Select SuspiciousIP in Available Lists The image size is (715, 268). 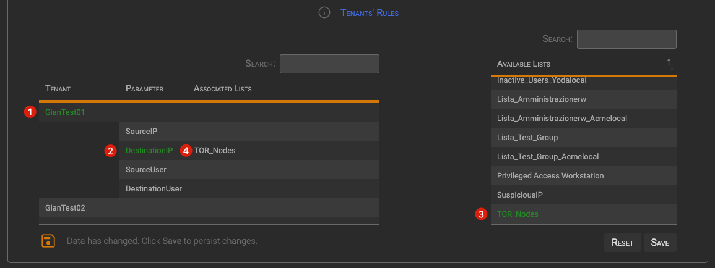click(x=519, y=195)
